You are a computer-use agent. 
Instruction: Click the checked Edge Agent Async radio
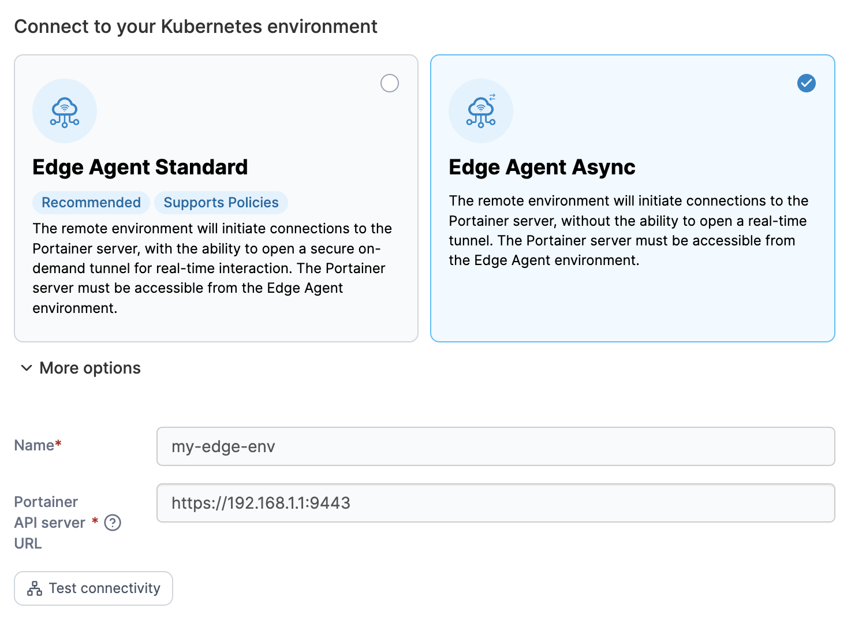coord(807,83)
